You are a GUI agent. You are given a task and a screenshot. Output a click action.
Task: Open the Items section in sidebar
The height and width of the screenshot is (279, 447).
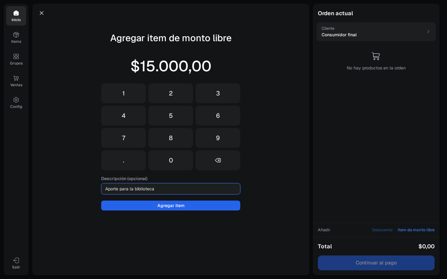click(16, 38)
